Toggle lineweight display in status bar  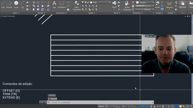tap(144, 106)
